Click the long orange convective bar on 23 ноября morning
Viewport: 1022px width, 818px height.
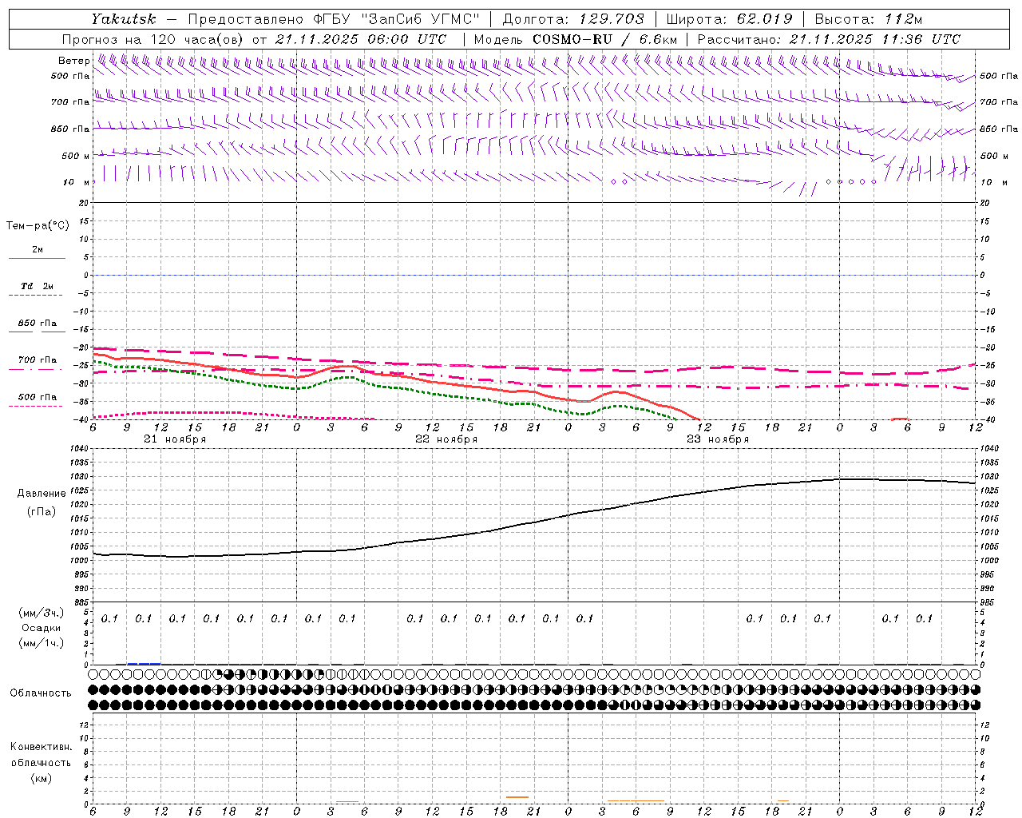coord(636,800)
